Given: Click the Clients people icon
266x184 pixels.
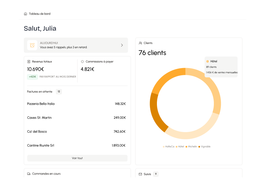Looking at the screenshot, I should tap(140, 43).
